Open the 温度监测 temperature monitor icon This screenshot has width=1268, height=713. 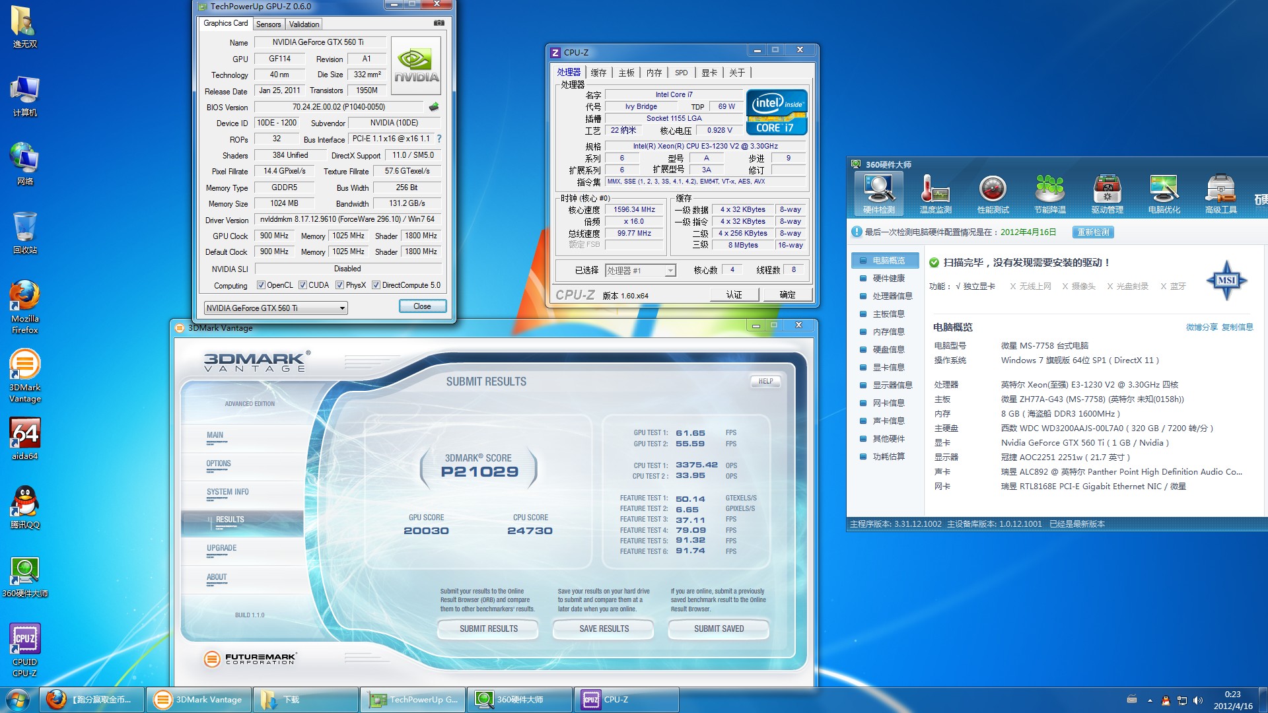click(935, 194)
